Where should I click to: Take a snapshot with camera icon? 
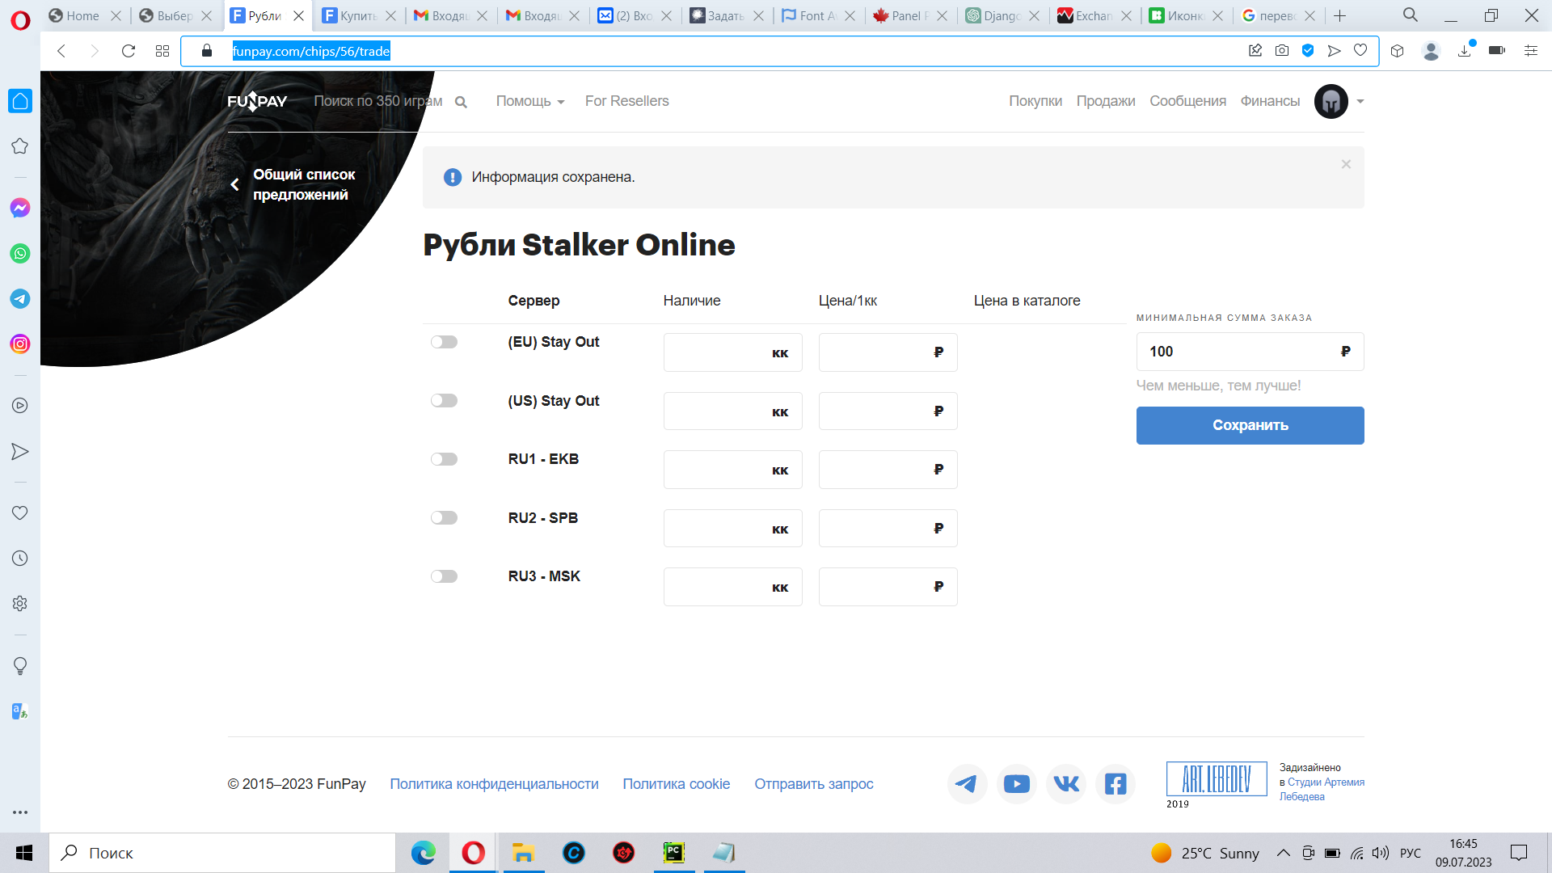1282,51
